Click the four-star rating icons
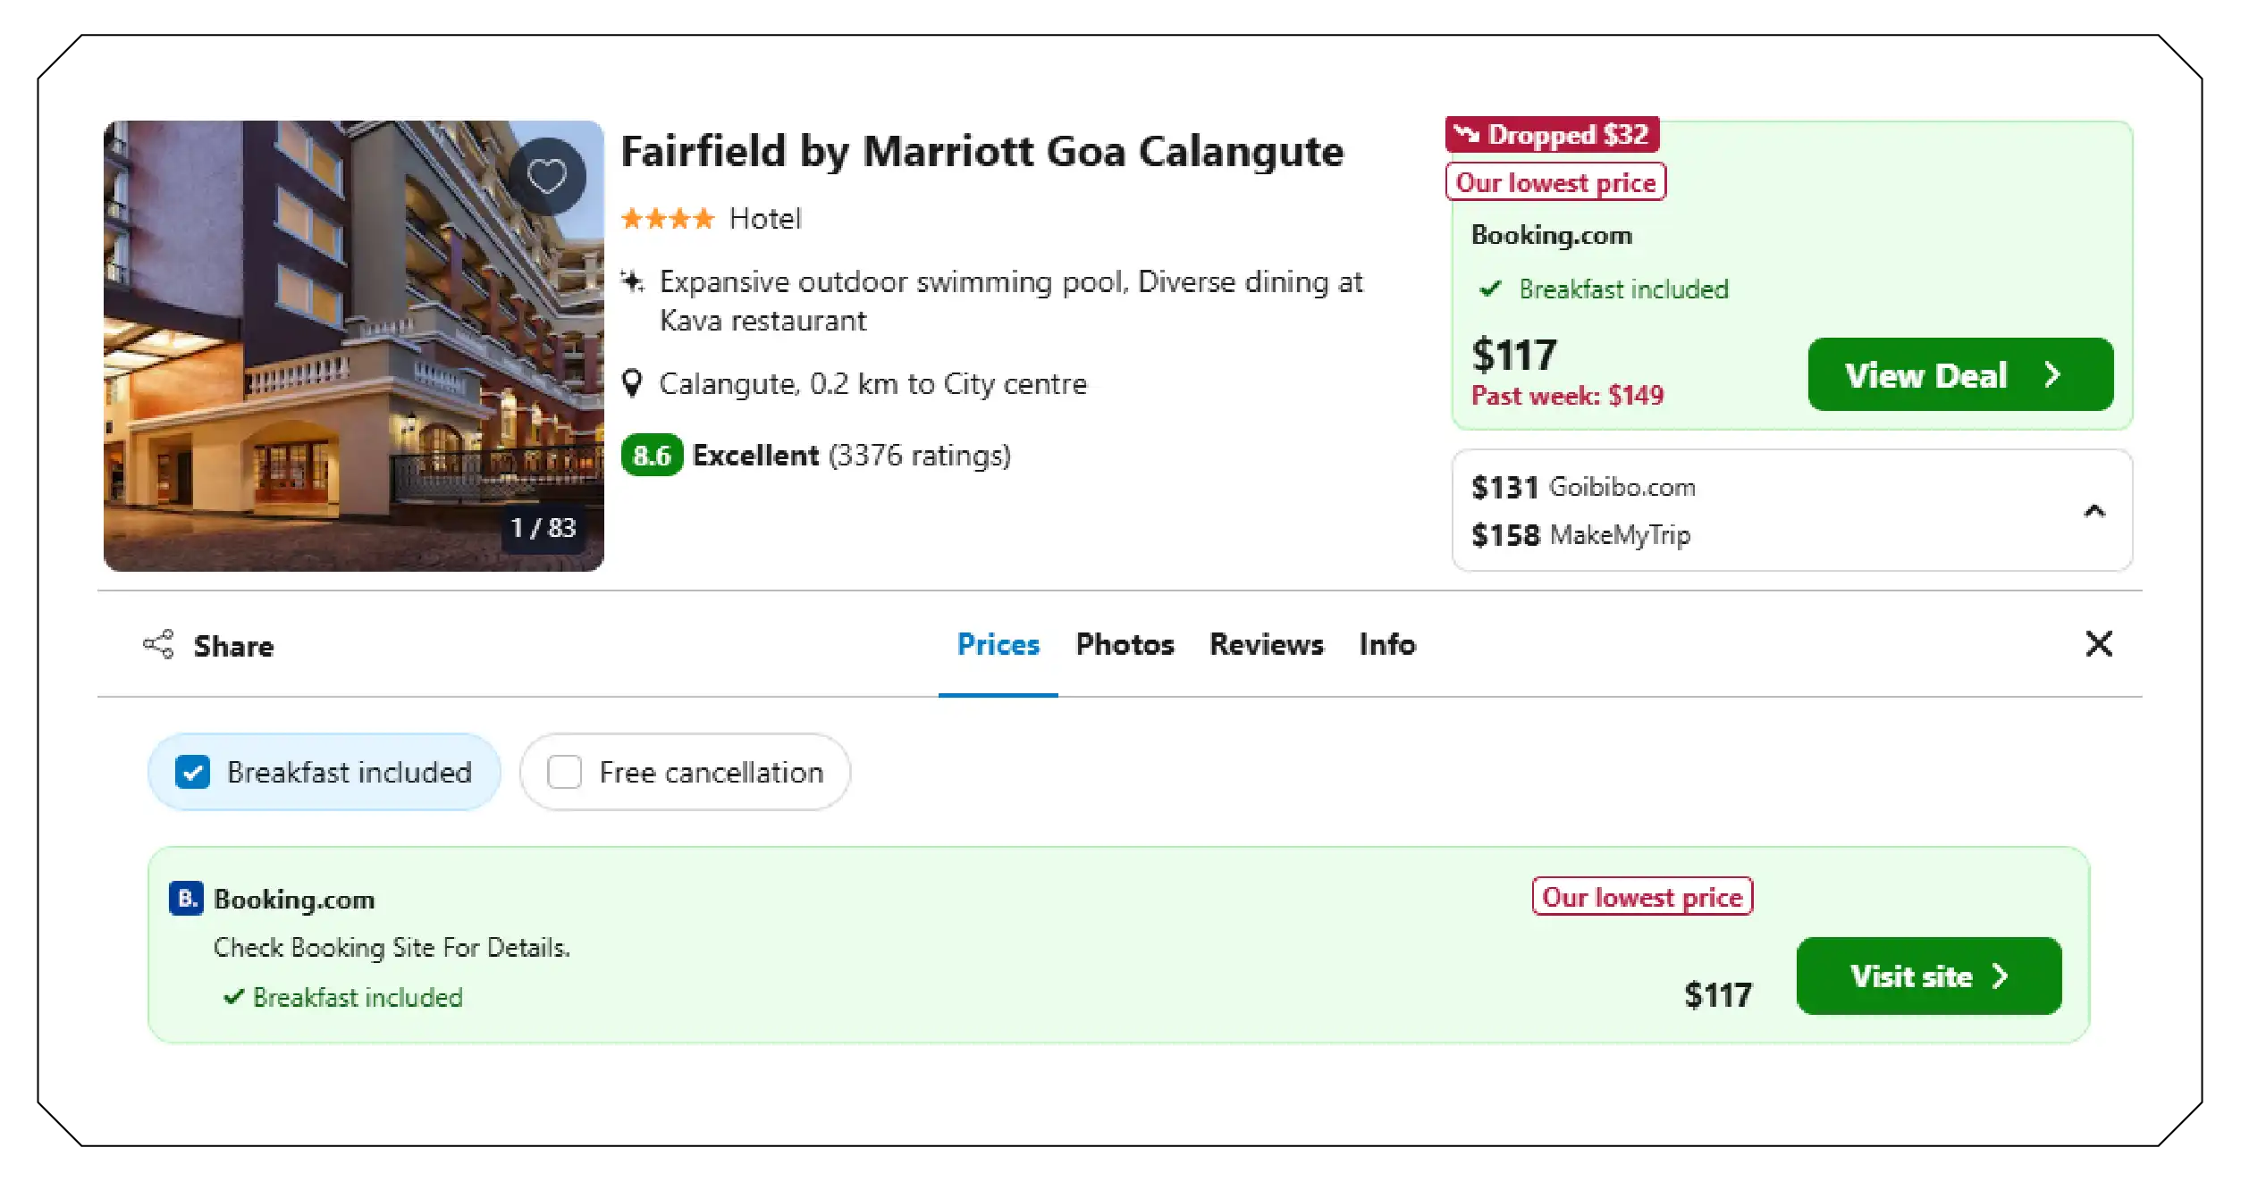The width and height of the screenshot is (2241, 1181). pos(668,218)
